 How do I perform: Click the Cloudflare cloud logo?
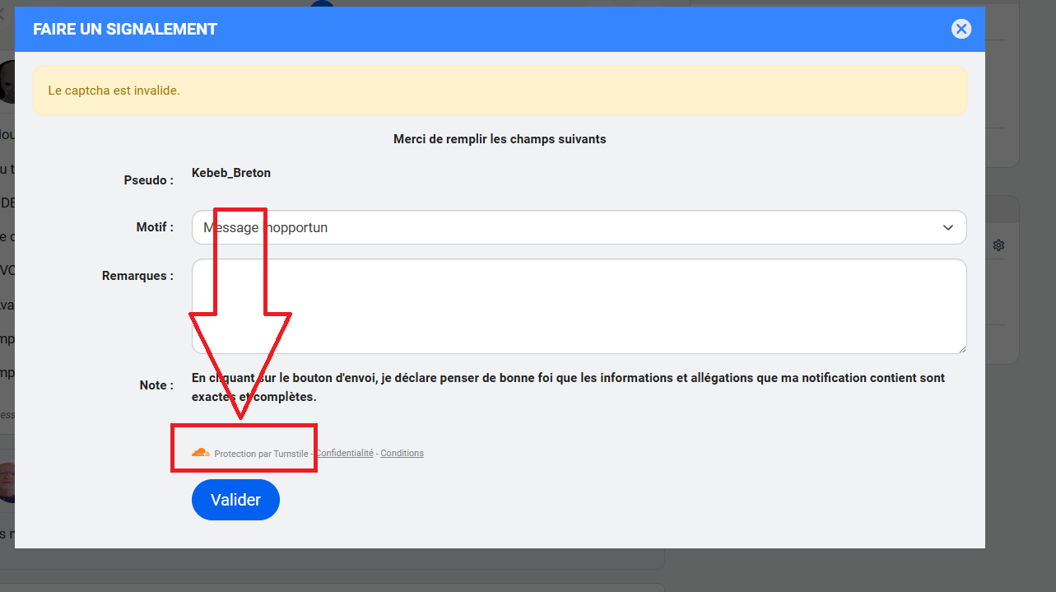200,452
